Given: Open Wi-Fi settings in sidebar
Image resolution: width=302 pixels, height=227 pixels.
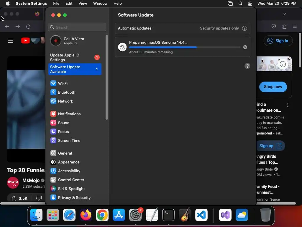Looking at the screenshot, I should (75, 83).
